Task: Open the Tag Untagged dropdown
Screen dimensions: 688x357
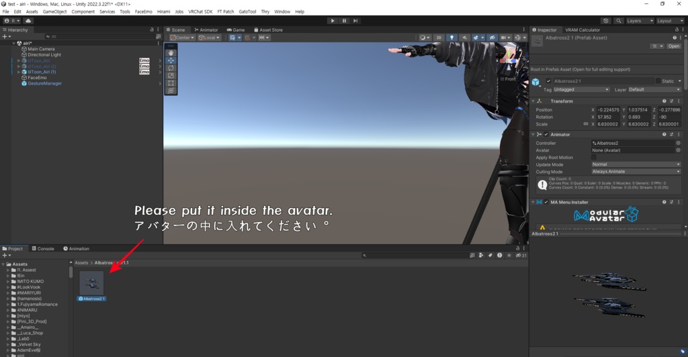Action: pyautogui.click(x=581, y=89)
